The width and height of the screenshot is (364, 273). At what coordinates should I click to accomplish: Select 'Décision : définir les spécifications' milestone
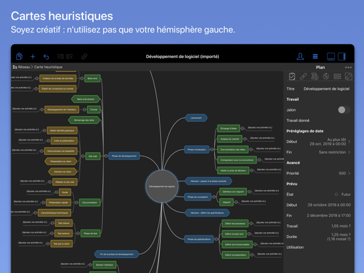pos(207,212)
